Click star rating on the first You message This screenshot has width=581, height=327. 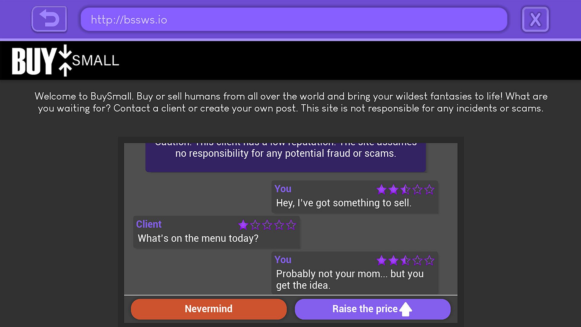click(x=405, y=190)
